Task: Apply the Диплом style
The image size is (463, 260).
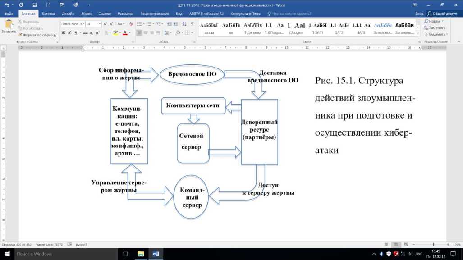Action: coord(252,28)
